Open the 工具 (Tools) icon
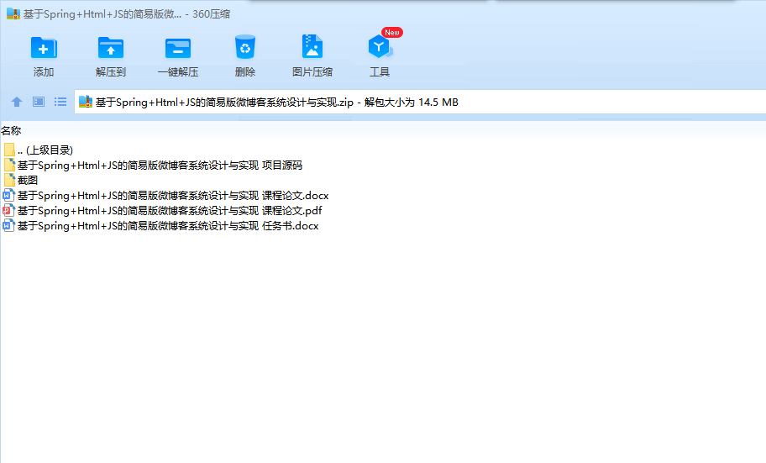This screenshot has width=766, height=463. point(380,47)
